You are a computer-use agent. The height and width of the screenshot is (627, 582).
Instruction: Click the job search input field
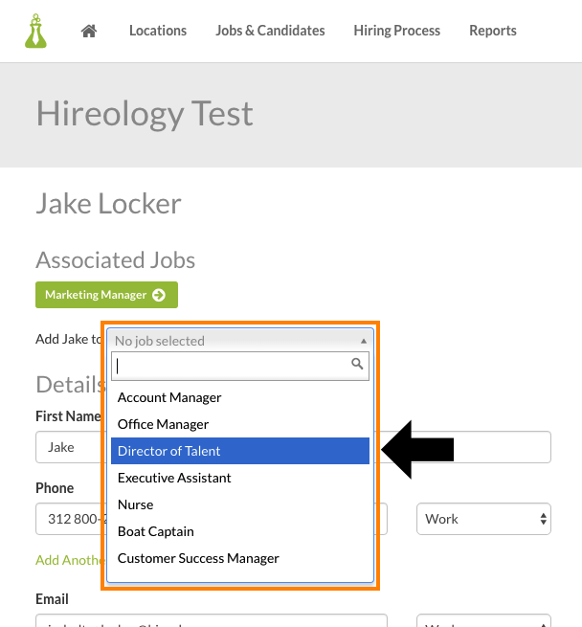[x=240, y=366]
